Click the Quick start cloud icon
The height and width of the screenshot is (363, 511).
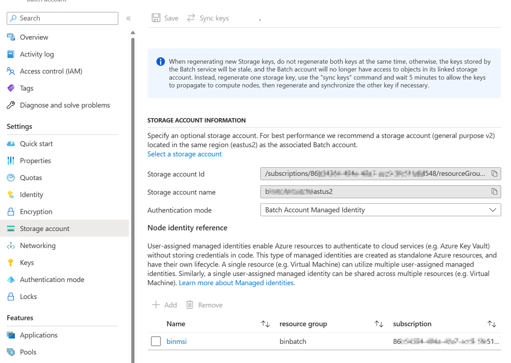click(x=11, y=143)
